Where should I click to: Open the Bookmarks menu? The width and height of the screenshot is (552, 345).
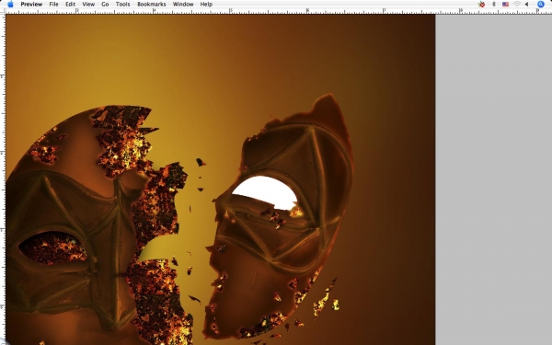(x=152, y=5)
